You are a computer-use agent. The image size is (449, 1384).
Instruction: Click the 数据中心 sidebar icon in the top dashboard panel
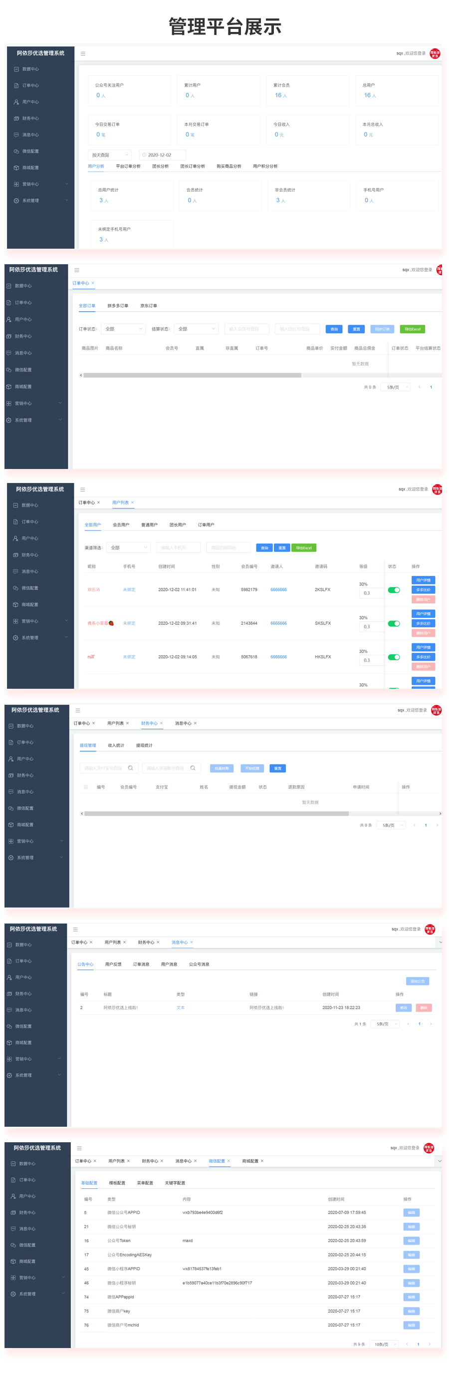tap(16, 69)
